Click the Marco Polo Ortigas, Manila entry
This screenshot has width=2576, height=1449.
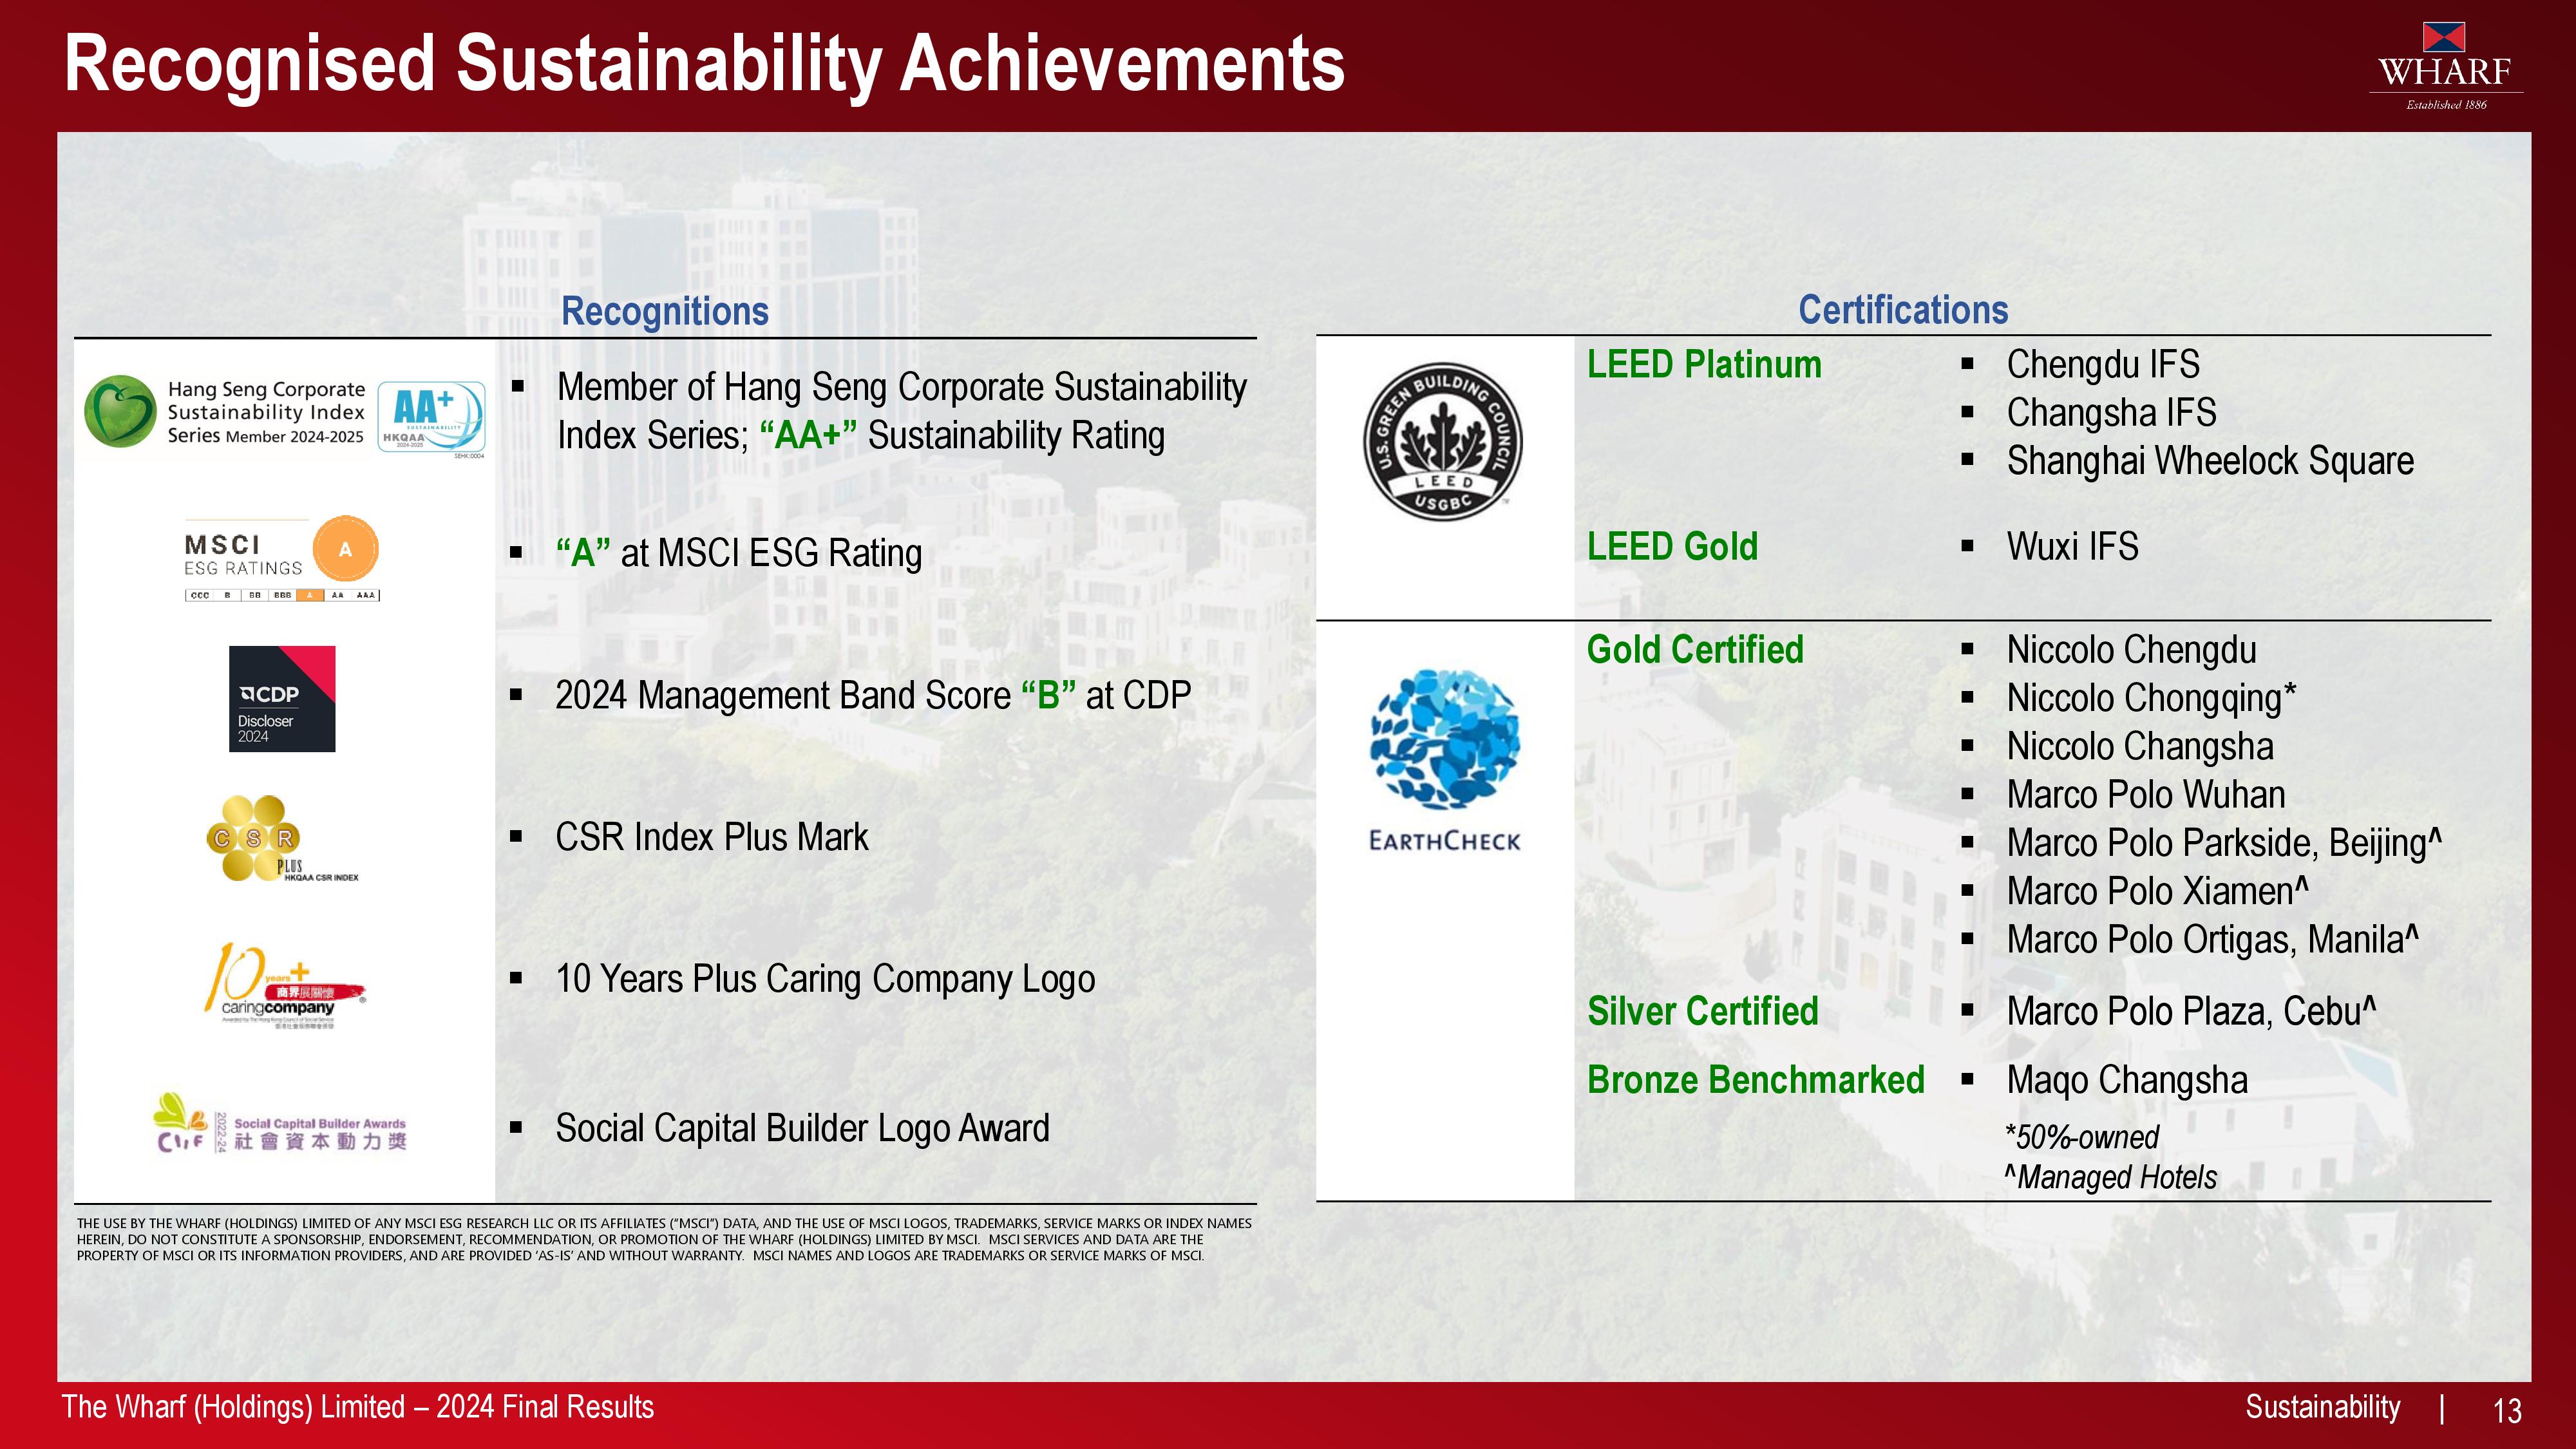[2213, 940]
